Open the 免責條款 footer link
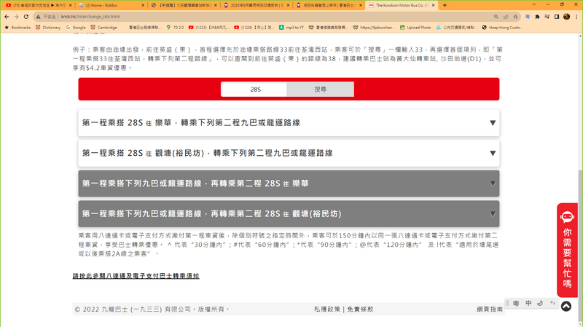Viewport: 583px width, 327px height. (360, 310)
